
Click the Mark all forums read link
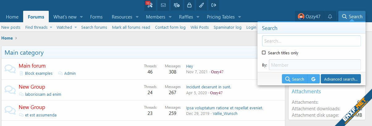coord(131,27)
